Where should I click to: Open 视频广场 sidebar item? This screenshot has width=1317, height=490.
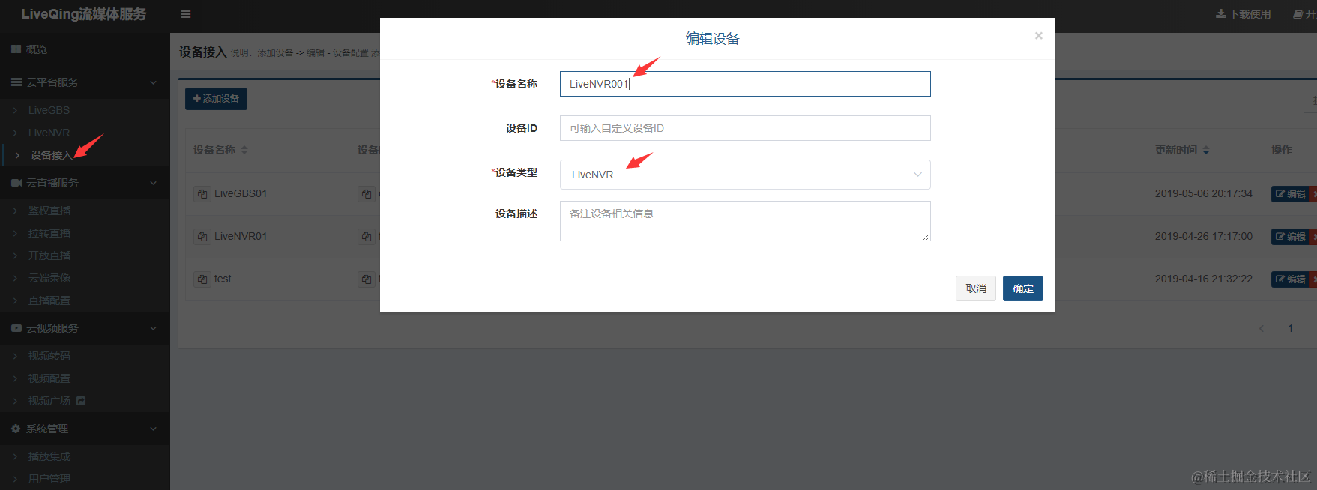pyautogui.click(x=49, y=401)
